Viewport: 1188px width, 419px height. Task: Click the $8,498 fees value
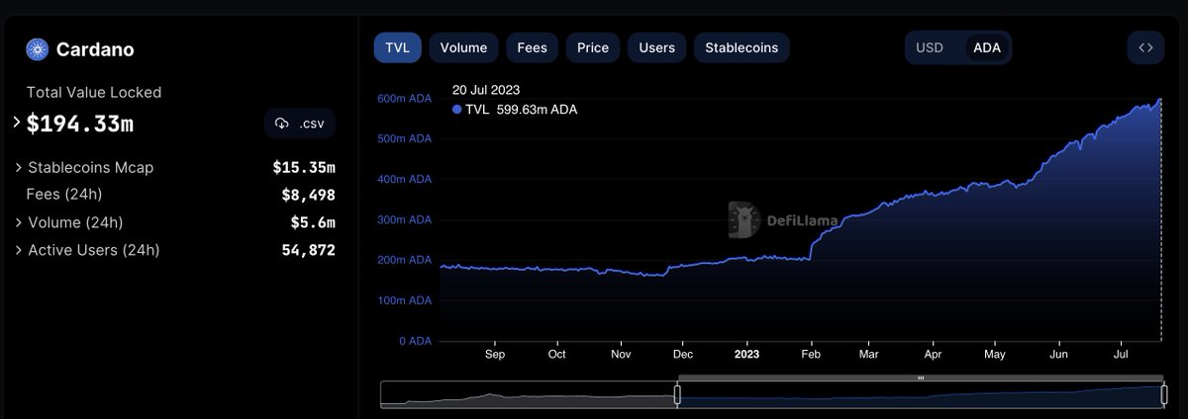308,195
